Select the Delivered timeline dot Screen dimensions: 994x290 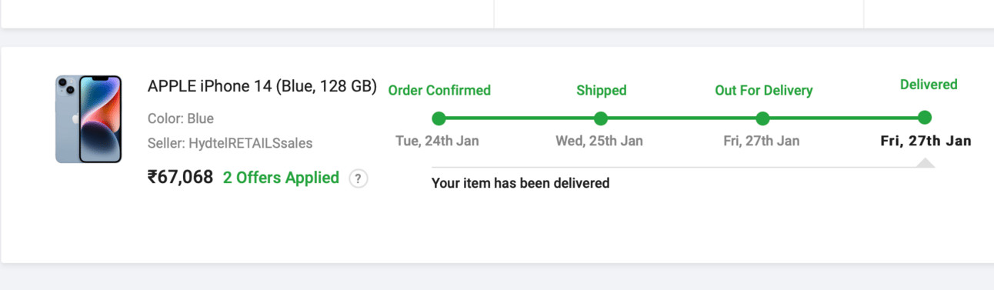coord(925,118)
